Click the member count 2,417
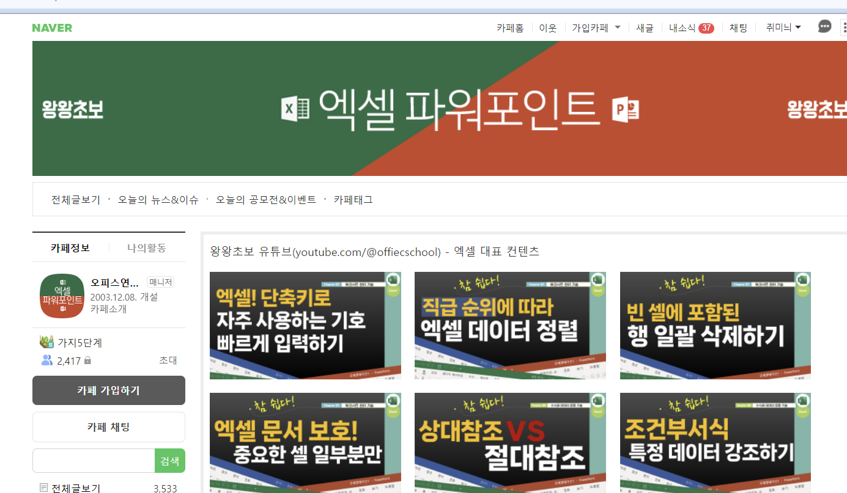Viewport: 847px width, 493px height. [68, 361]
